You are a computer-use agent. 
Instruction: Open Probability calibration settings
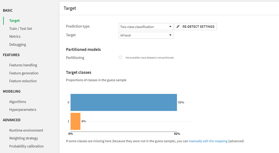pos(27,146)
